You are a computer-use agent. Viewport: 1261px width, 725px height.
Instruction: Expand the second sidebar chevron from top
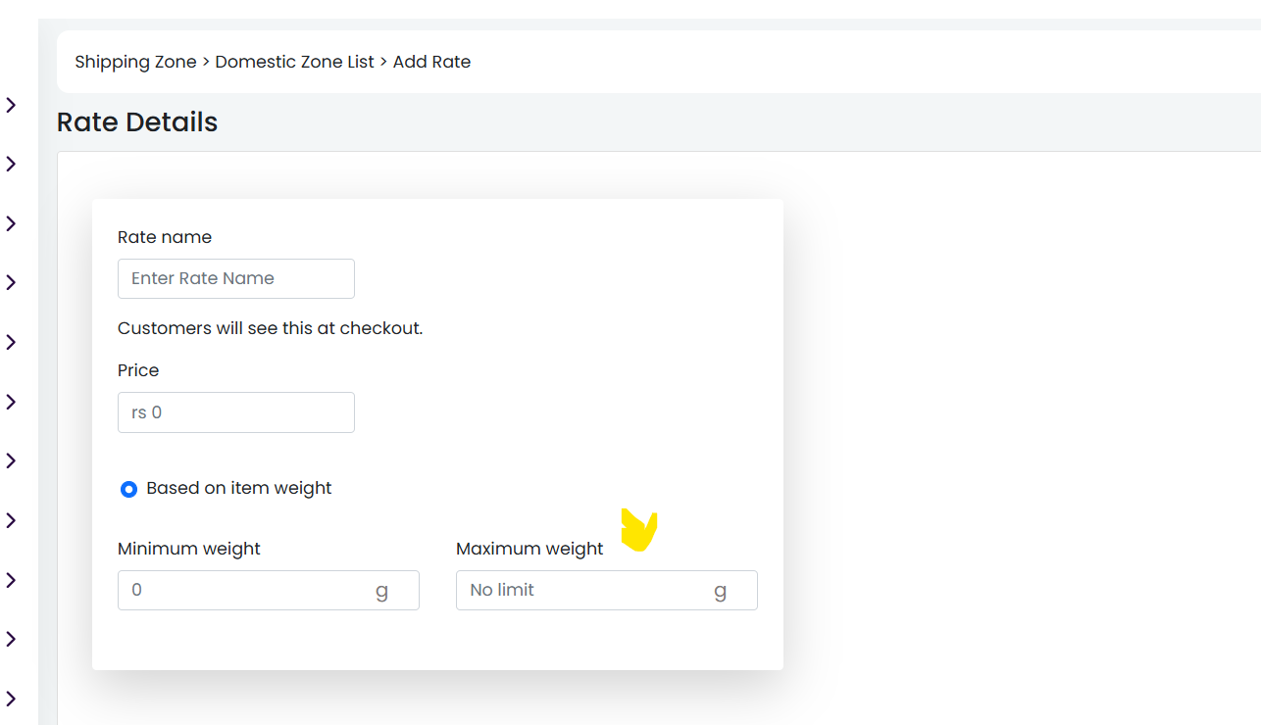12,164
